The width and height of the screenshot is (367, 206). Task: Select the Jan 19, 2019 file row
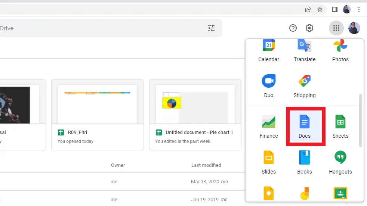123,199
